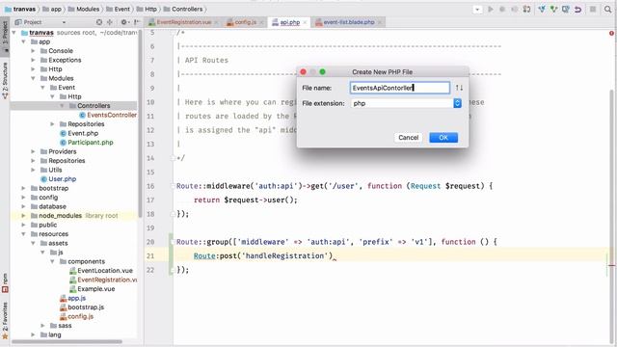Screen dimensions: 617x347
Task: Click the File name input field
Action: pos(400,88)
